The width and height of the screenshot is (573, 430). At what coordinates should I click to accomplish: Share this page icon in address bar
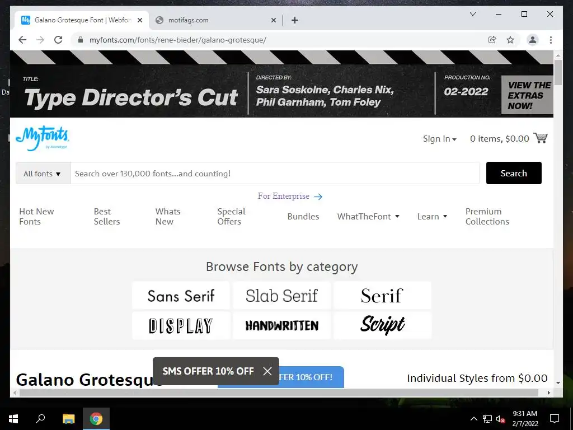[492, 40]
